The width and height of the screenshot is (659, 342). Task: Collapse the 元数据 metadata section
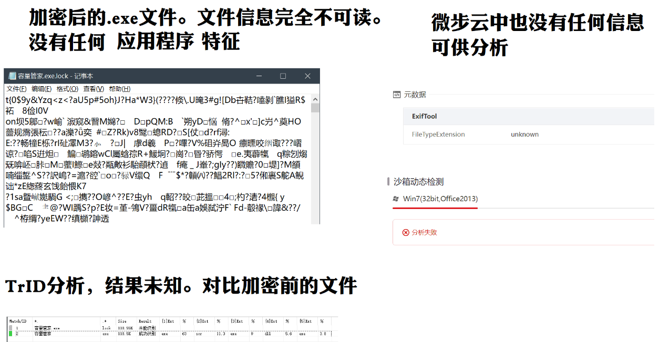click(x=415, y=95)
